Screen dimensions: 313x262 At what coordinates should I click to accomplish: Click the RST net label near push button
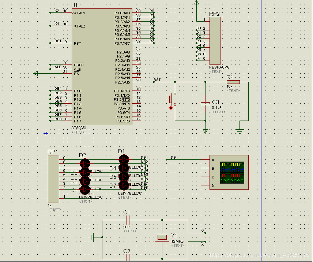pos(157,80)
